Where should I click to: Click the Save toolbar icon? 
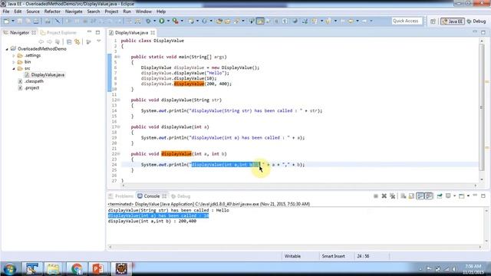(19, 21)
